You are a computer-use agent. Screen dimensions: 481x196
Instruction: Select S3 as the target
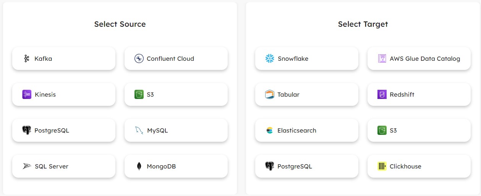[419, 131]
